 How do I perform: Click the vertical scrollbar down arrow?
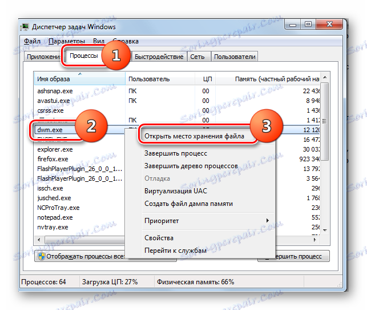(x=325, y=230)
